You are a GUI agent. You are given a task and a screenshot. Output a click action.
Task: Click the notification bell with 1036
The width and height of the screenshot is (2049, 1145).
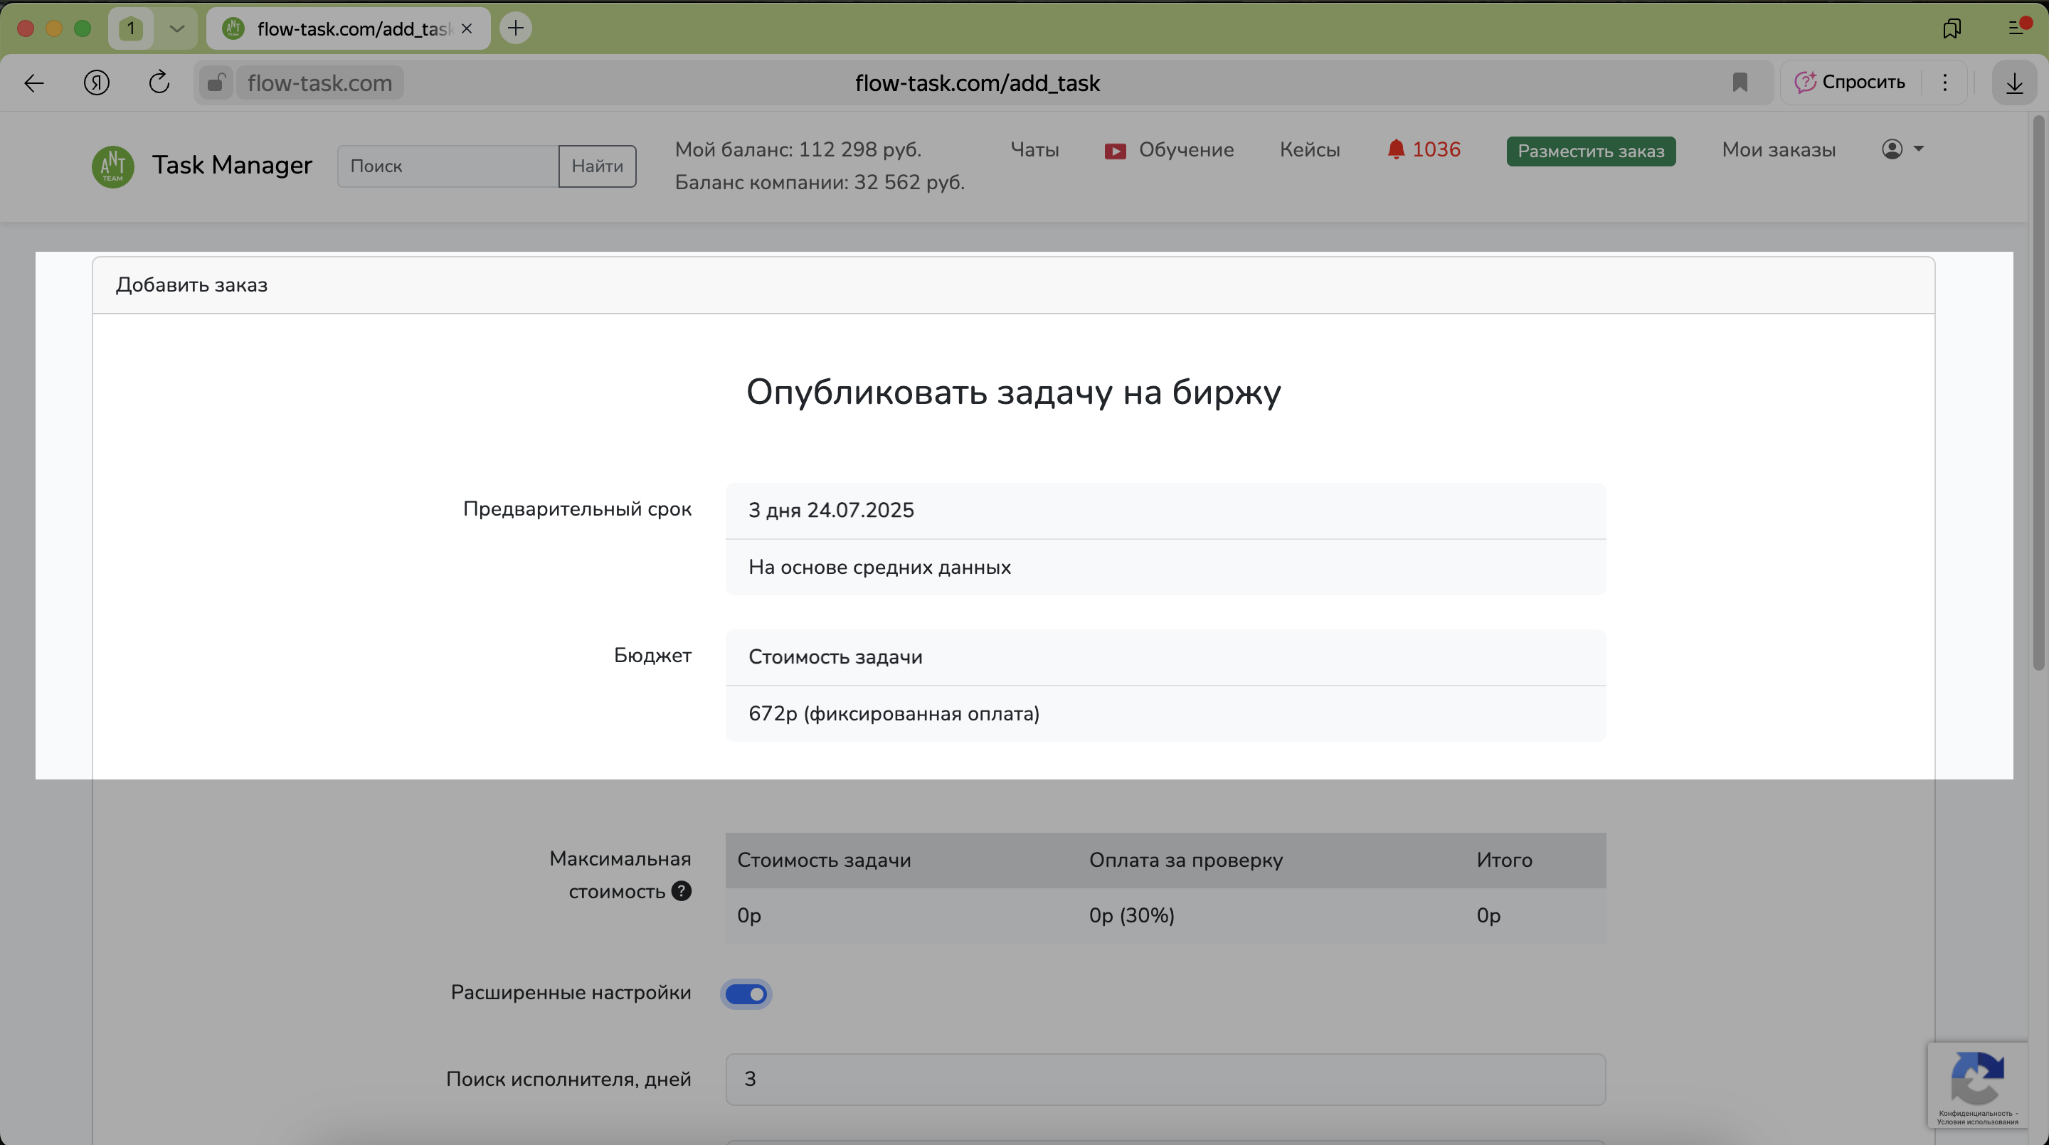pyautogui.click(x=1424, y=149)
